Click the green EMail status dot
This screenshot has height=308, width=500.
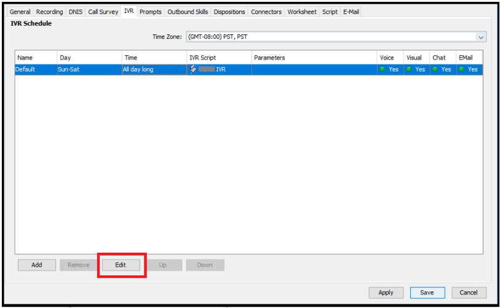(x=461, y=69)
